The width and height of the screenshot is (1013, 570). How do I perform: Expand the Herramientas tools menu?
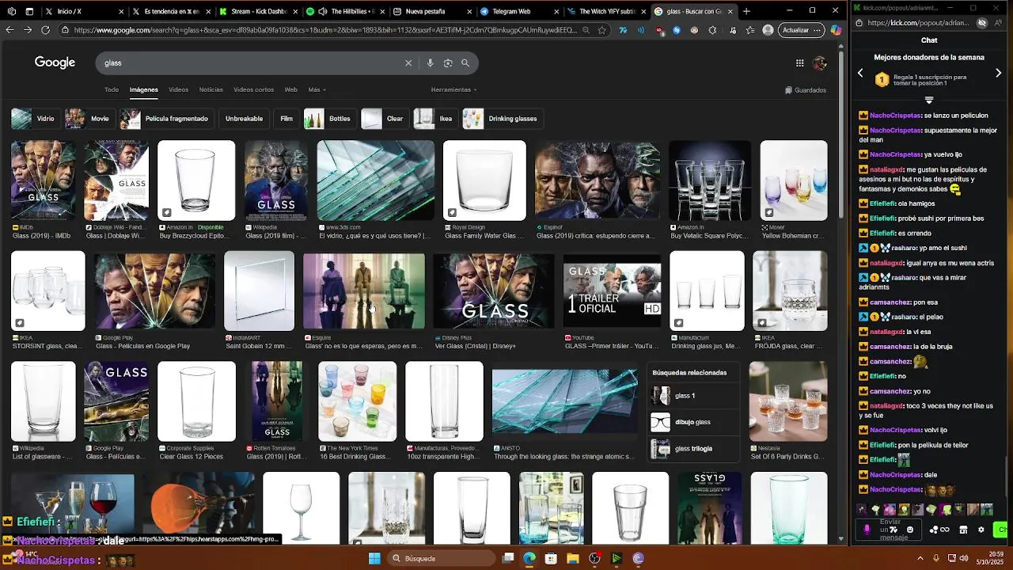point(453,89)
